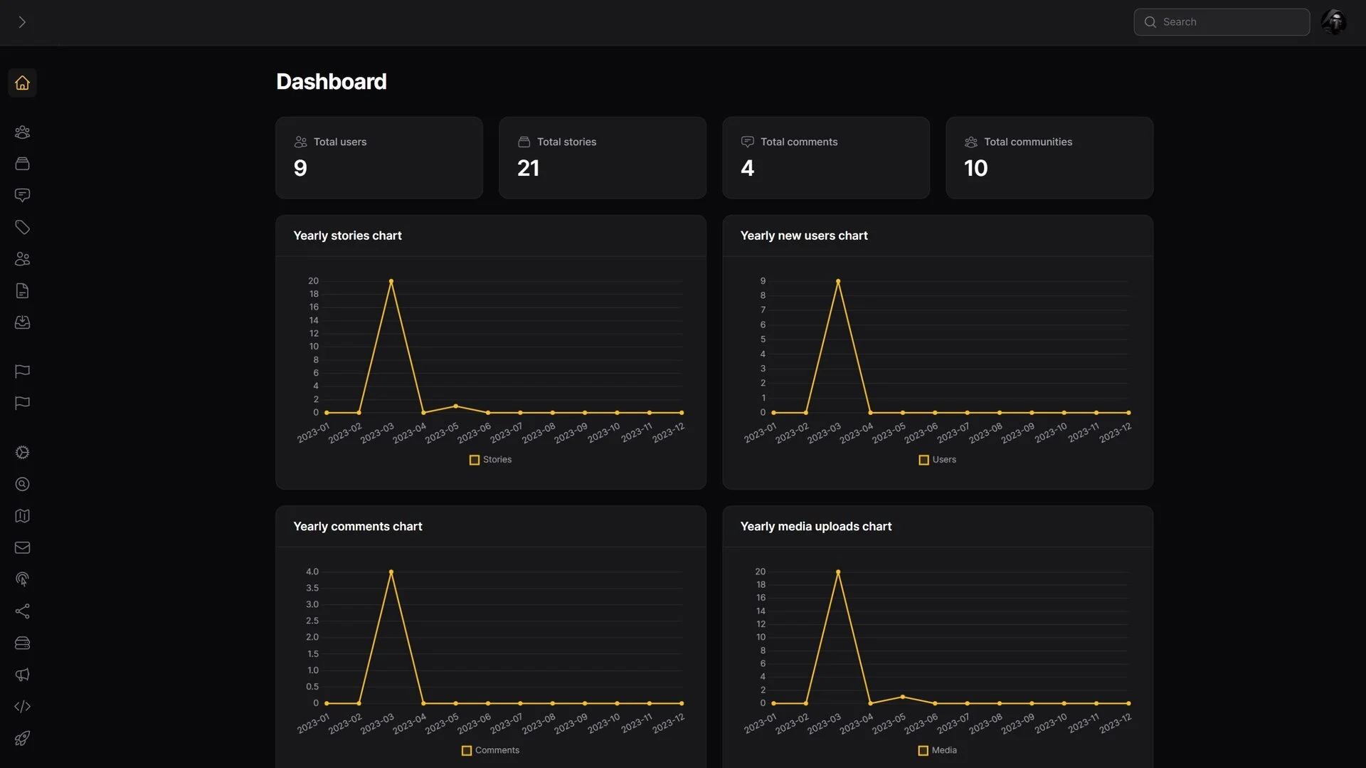Image resolution: width=1366 pixels, height=768 pixels.
Task: Open the map icon in sidebar
Action: [22, 516]
